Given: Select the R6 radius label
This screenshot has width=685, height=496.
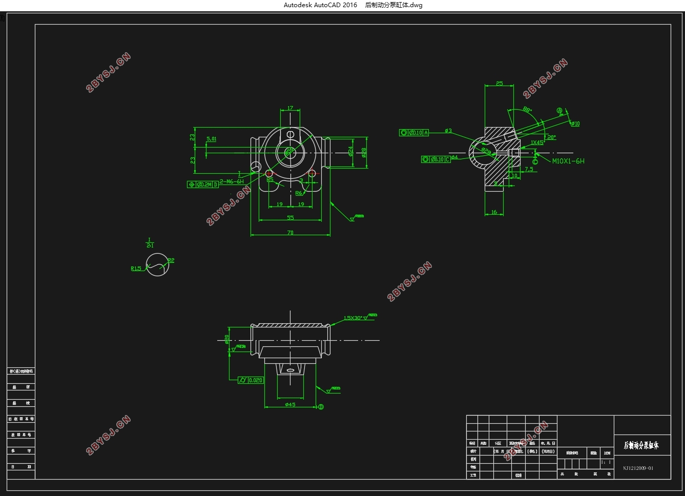Looking at the screenshot, I should coord(299,193).
